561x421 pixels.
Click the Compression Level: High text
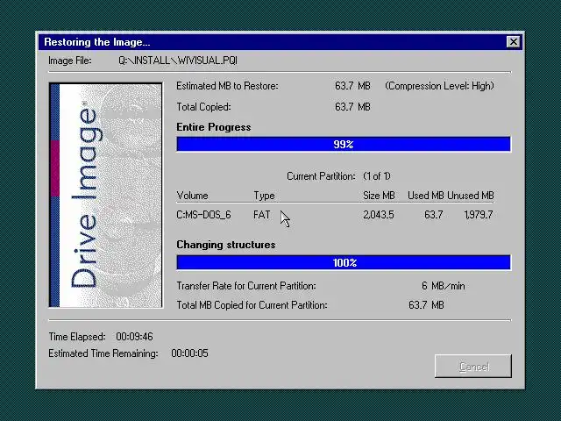click(439, 86)
